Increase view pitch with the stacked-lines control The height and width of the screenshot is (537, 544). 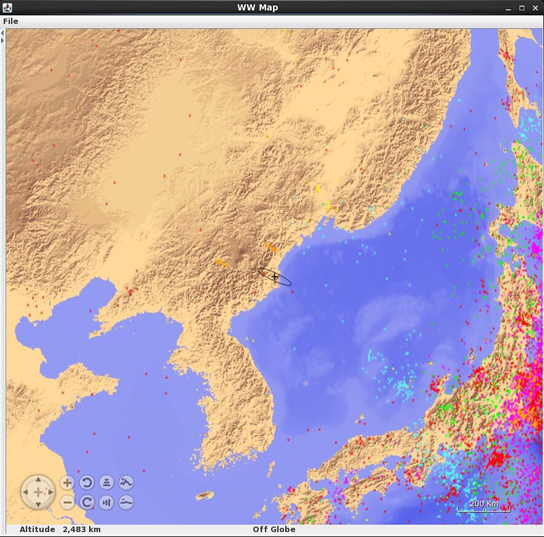(x=106, y=482)
